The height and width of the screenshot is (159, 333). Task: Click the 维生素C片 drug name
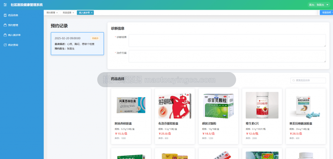(x=252, y=124)
